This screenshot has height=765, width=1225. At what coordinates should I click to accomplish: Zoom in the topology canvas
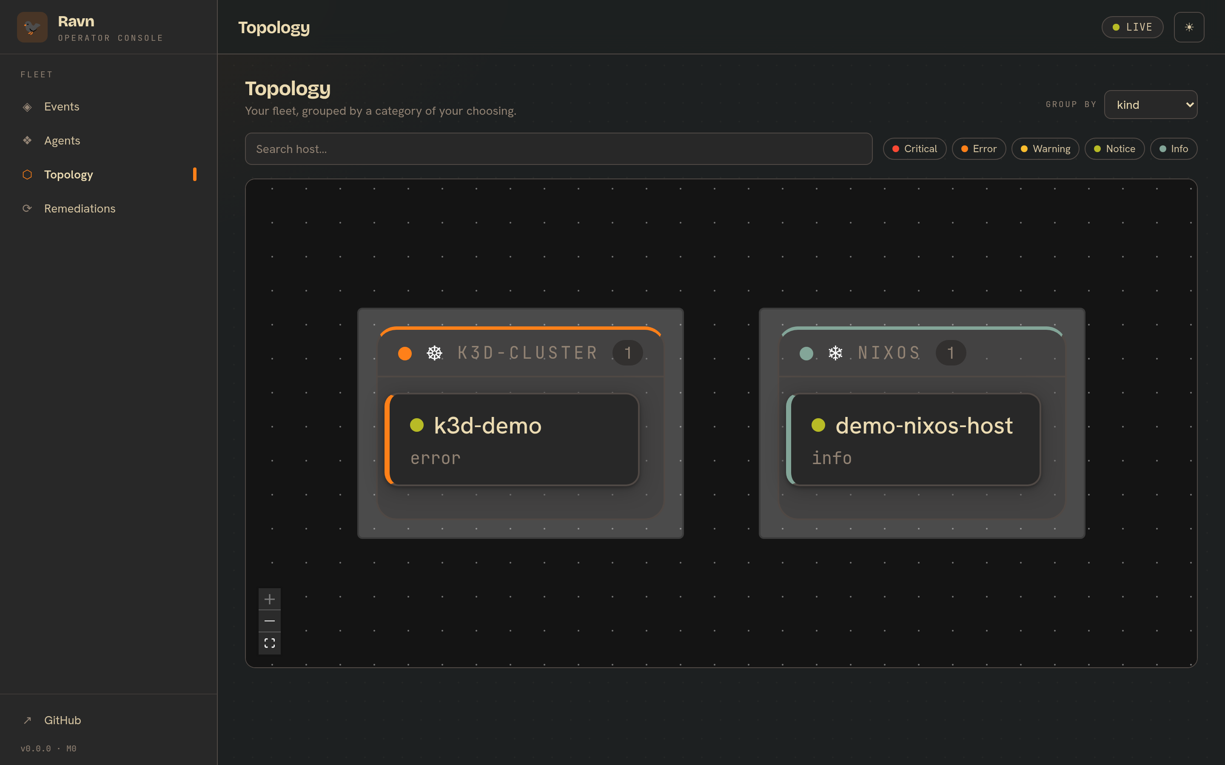269,599
